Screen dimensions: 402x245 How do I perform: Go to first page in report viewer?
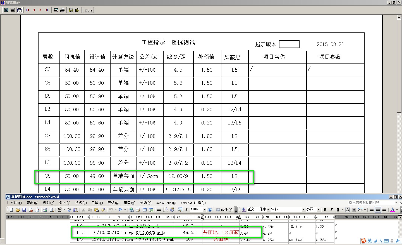coord(28,10)
